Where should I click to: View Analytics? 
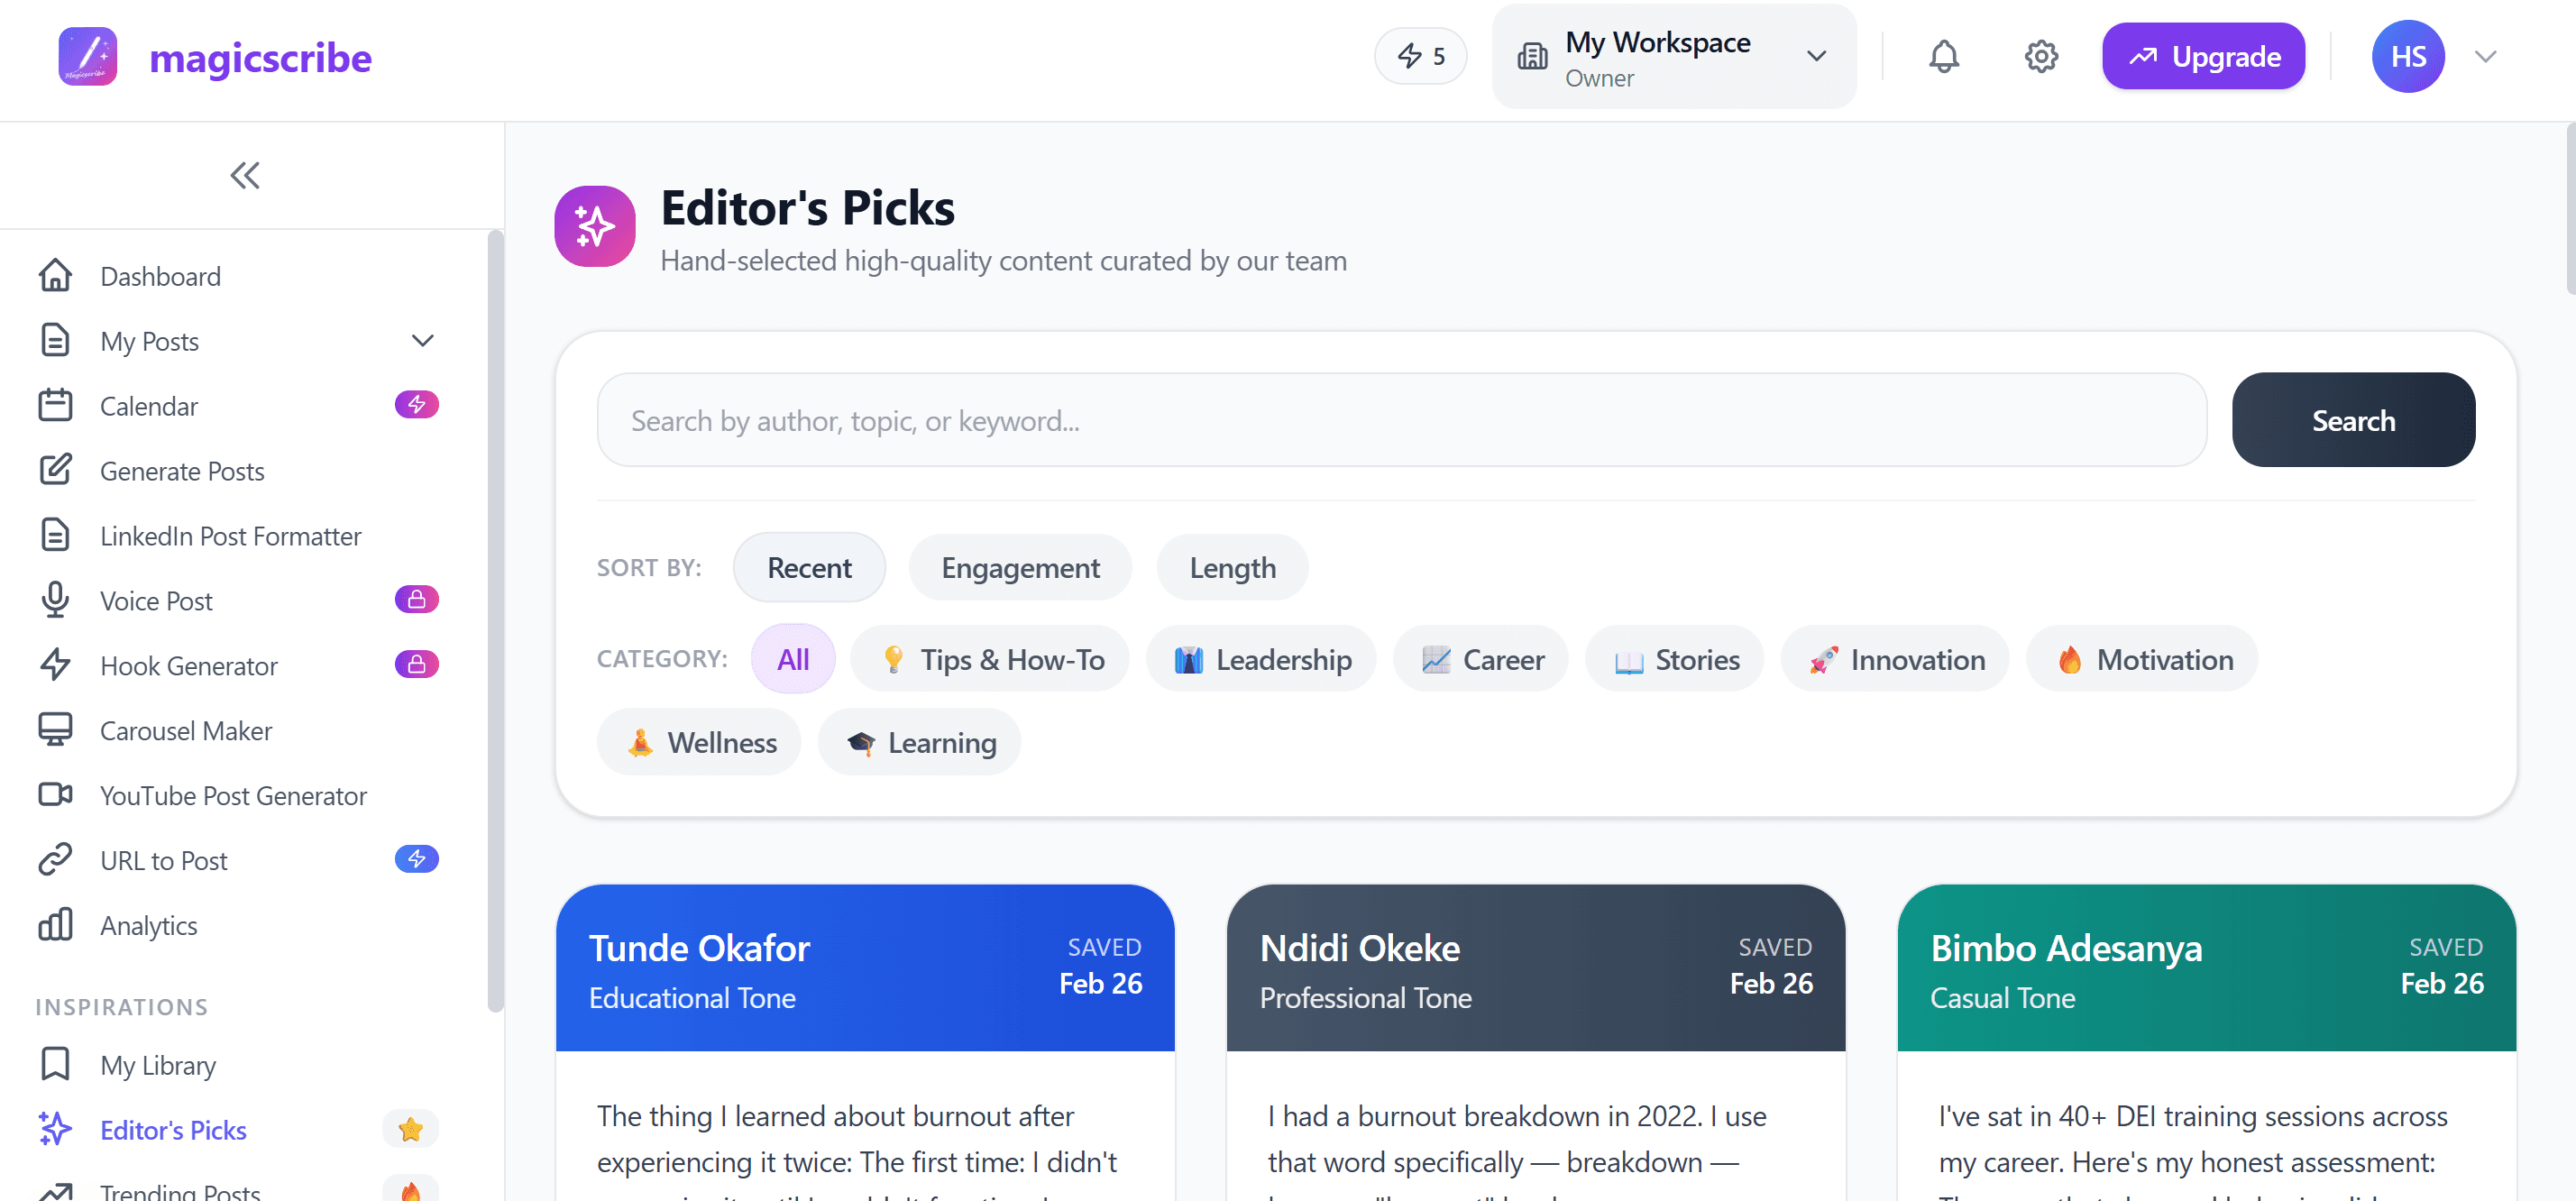(x=148, y=924)
